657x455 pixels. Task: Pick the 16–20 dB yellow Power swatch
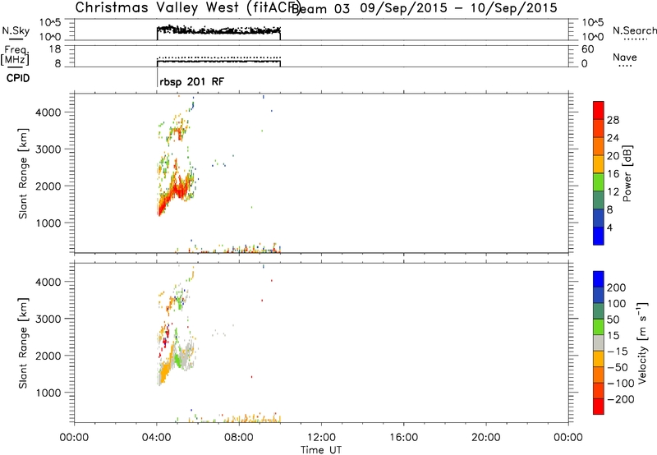pos(599,164)
